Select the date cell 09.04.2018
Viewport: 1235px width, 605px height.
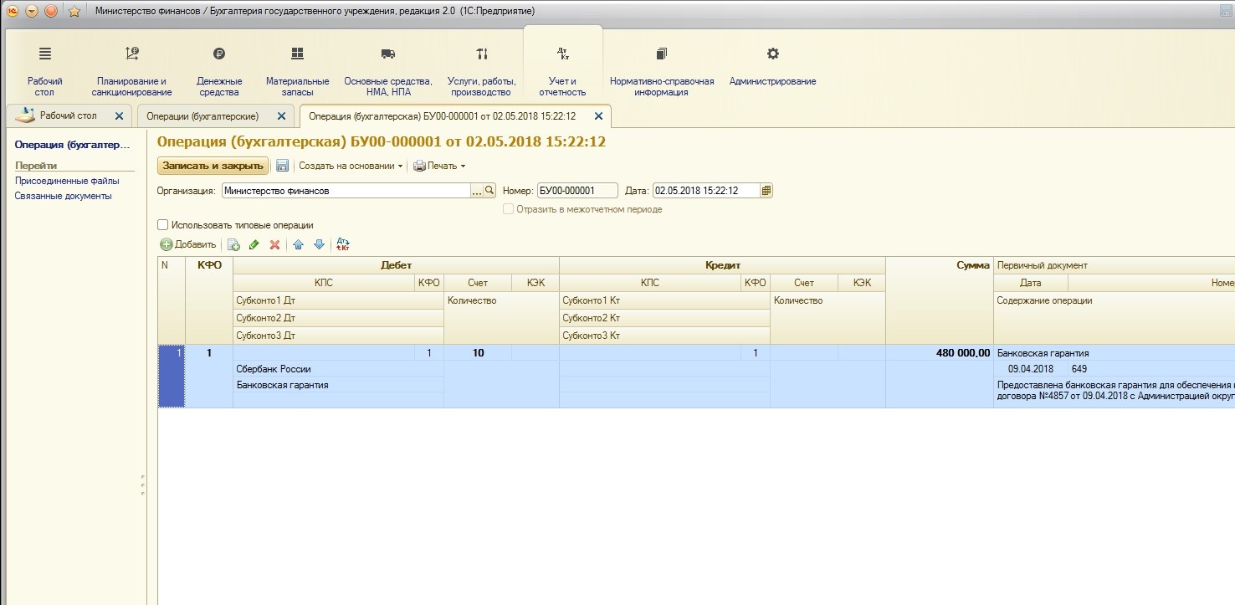coord(1031,369)
